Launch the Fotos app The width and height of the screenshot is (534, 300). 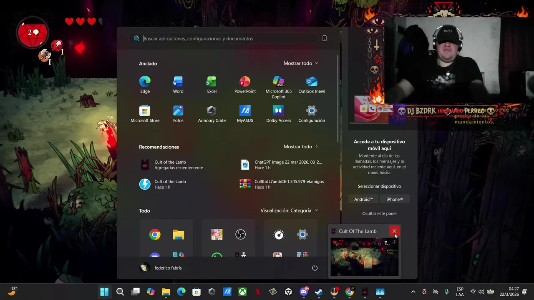point(178,114)
